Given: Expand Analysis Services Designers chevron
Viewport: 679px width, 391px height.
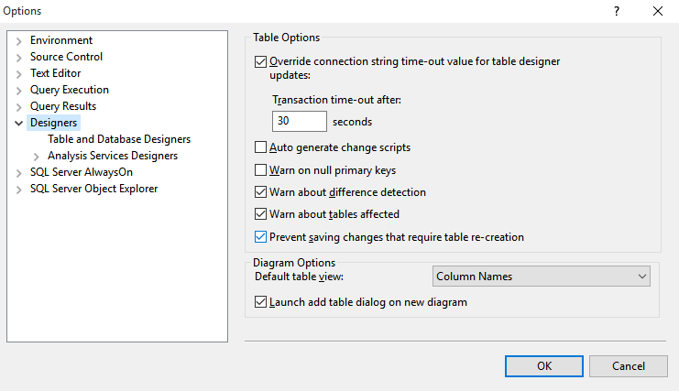Looking at the screenshot, I should tap(37, 157).
